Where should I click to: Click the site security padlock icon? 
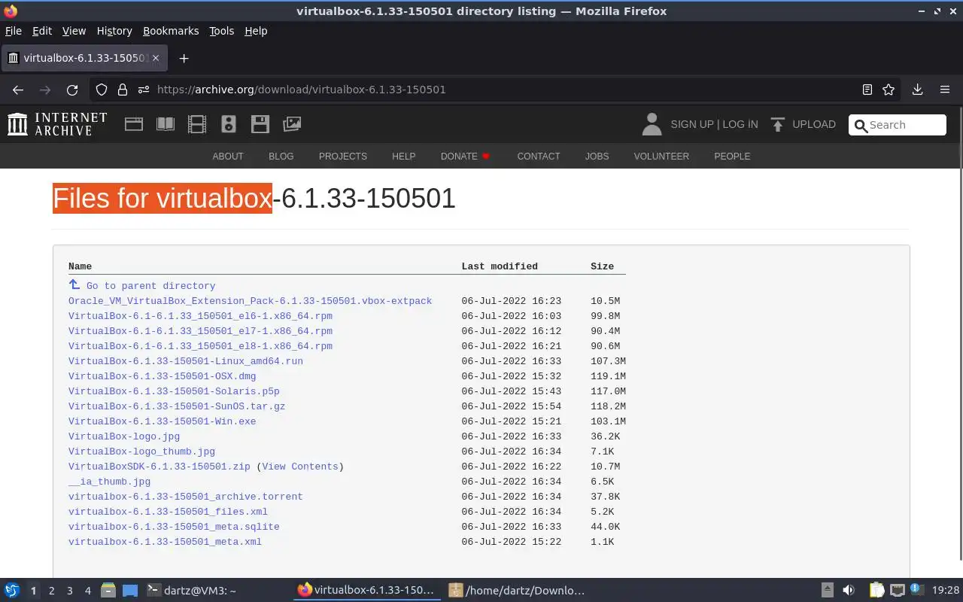pos(123,90)
